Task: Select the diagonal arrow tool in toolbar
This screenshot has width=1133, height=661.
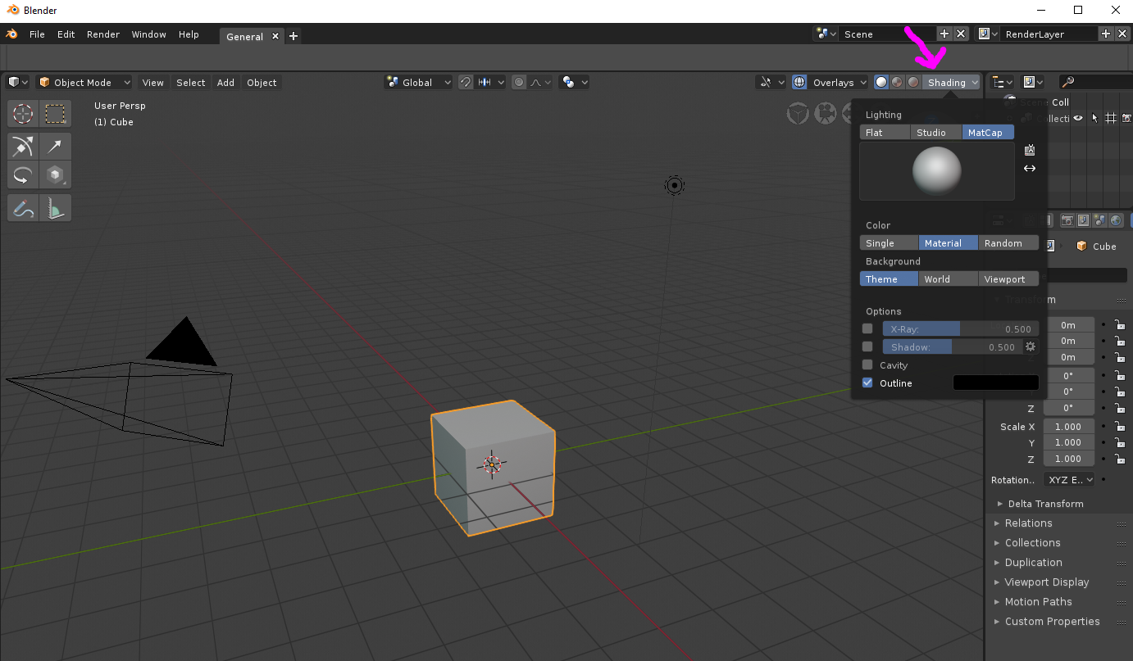Action: tap(55, 147)
